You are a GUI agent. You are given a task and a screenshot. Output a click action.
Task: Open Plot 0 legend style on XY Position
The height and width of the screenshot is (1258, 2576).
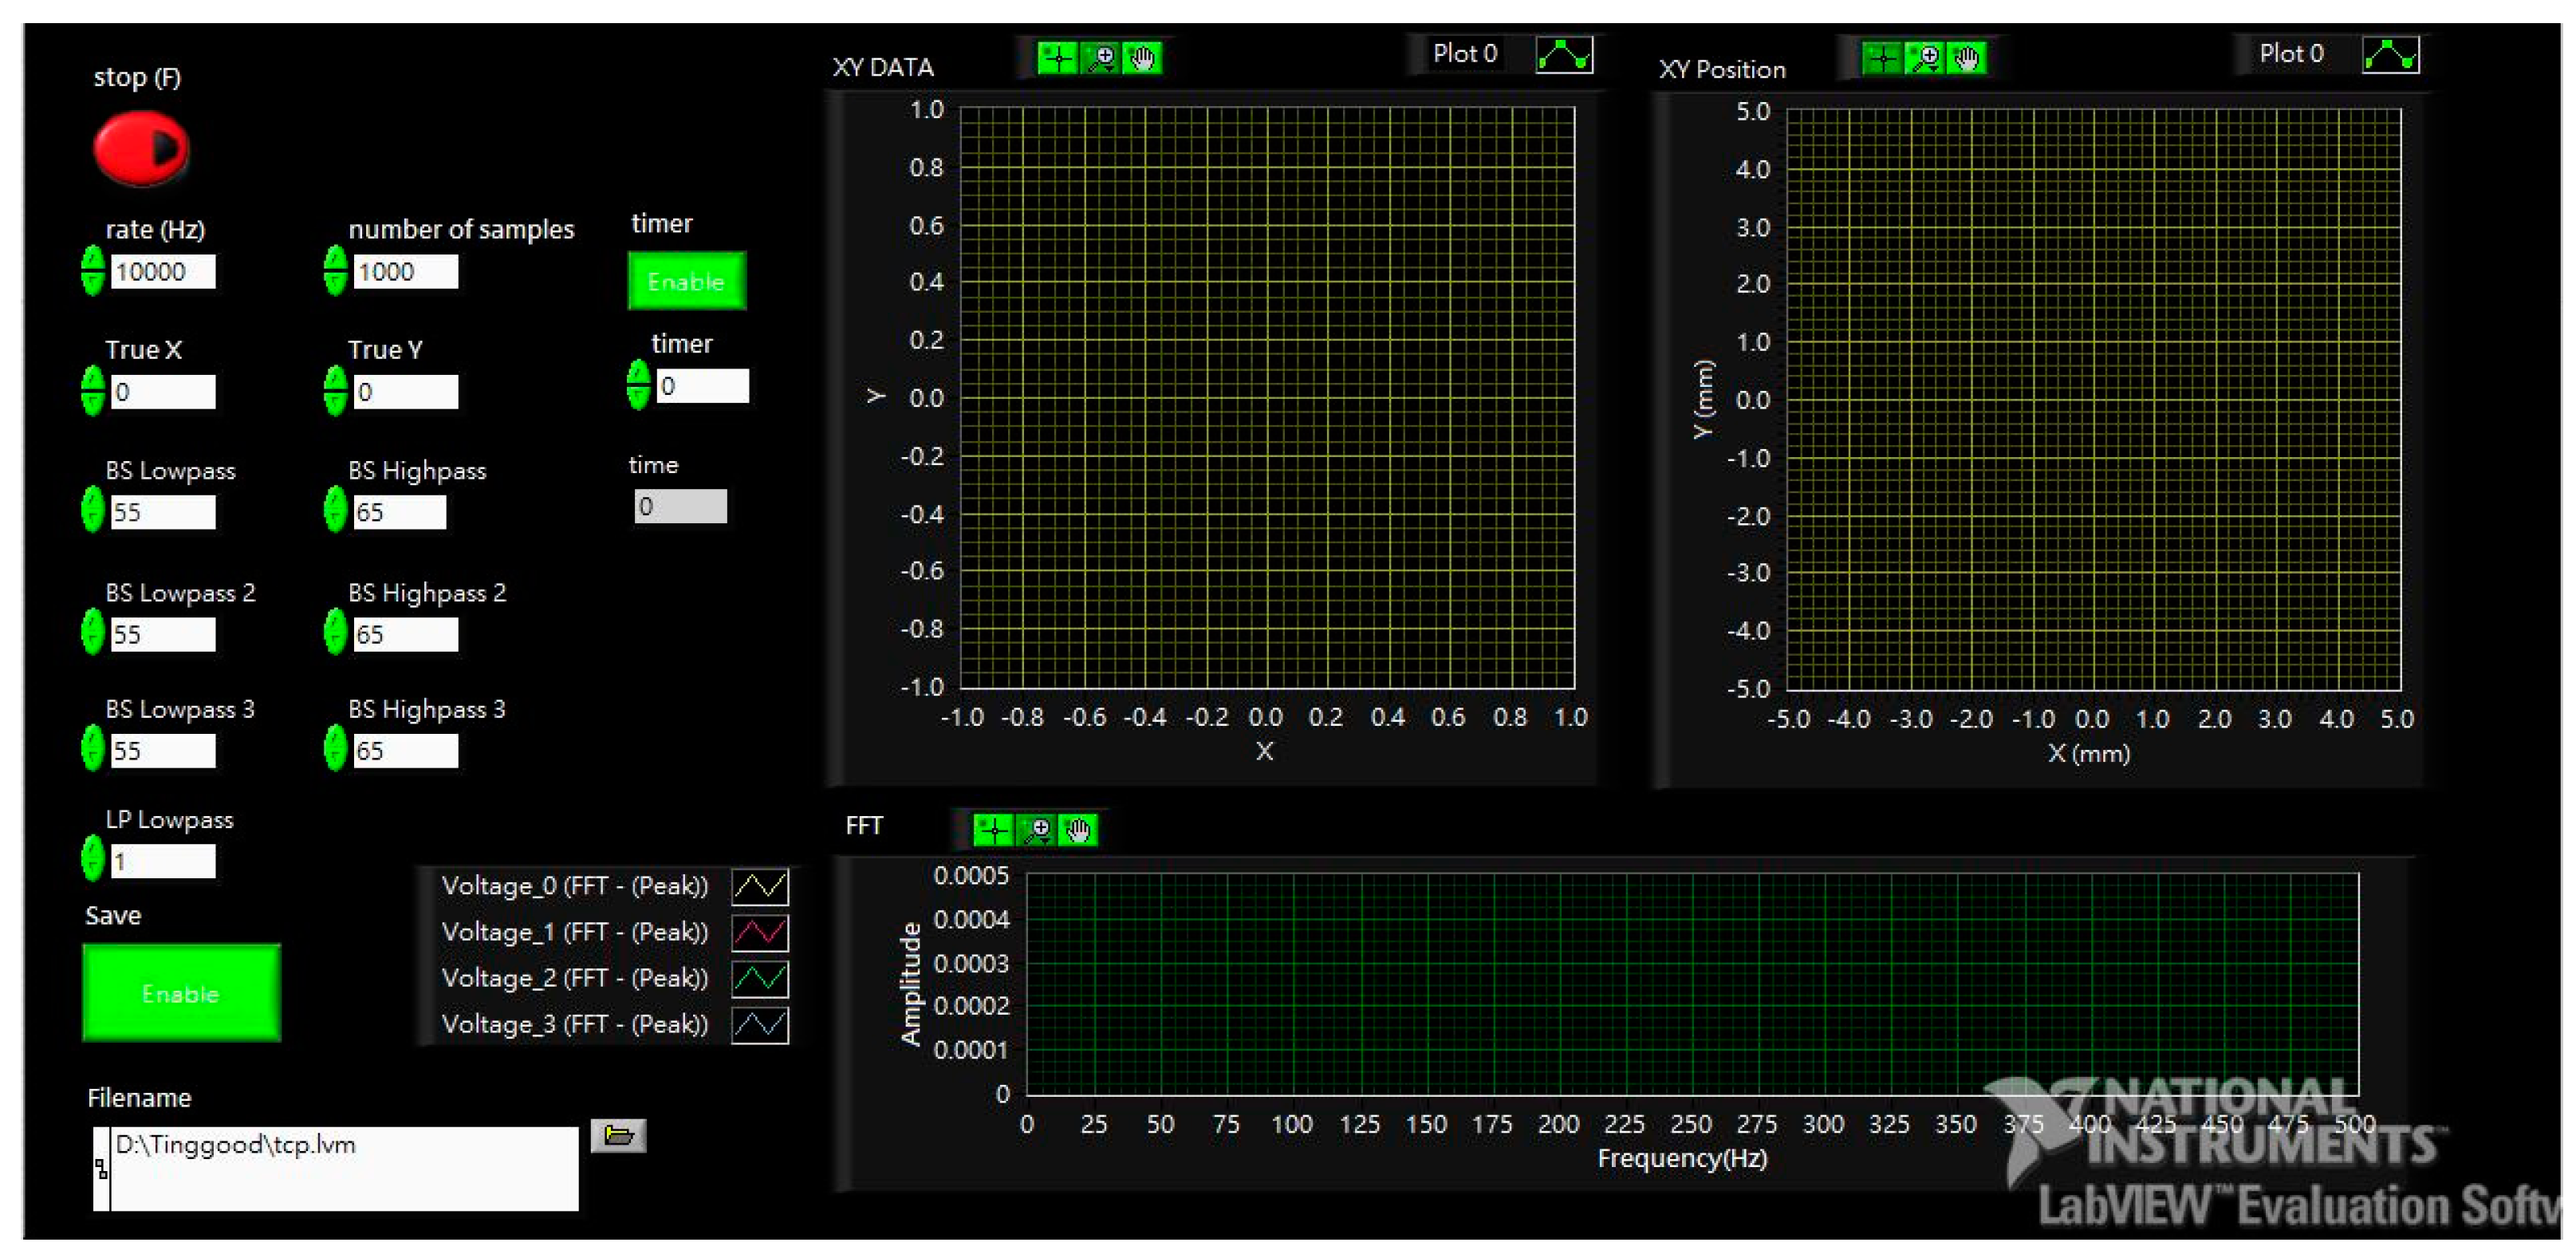[x=2390, y=55]
